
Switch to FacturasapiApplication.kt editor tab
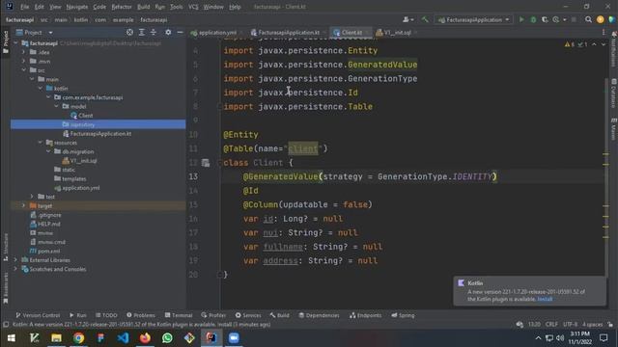pos(289,33)
